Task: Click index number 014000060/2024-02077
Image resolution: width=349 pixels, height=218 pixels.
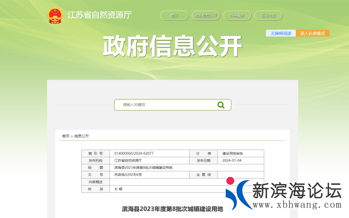Action: click(x=134, y=153)
